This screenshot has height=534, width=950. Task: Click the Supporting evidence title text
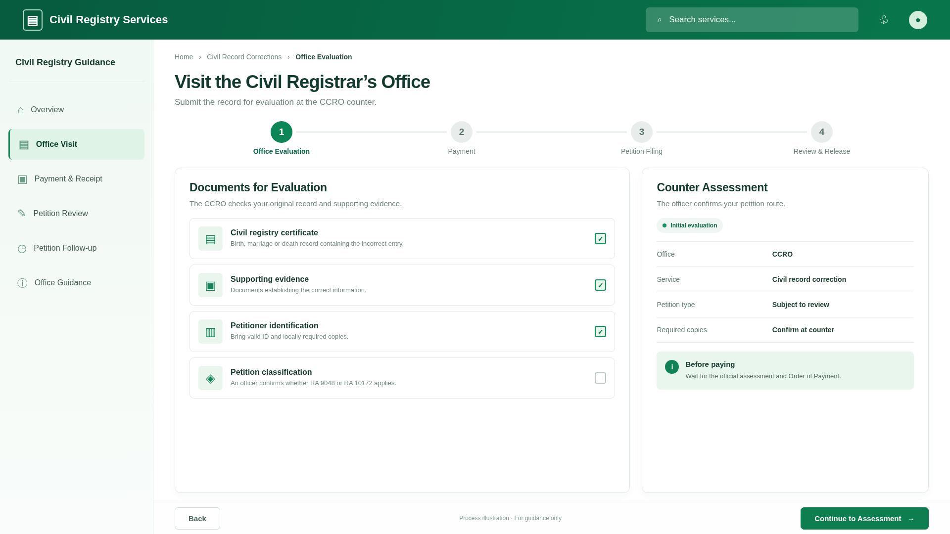click(x=270, y=279)
